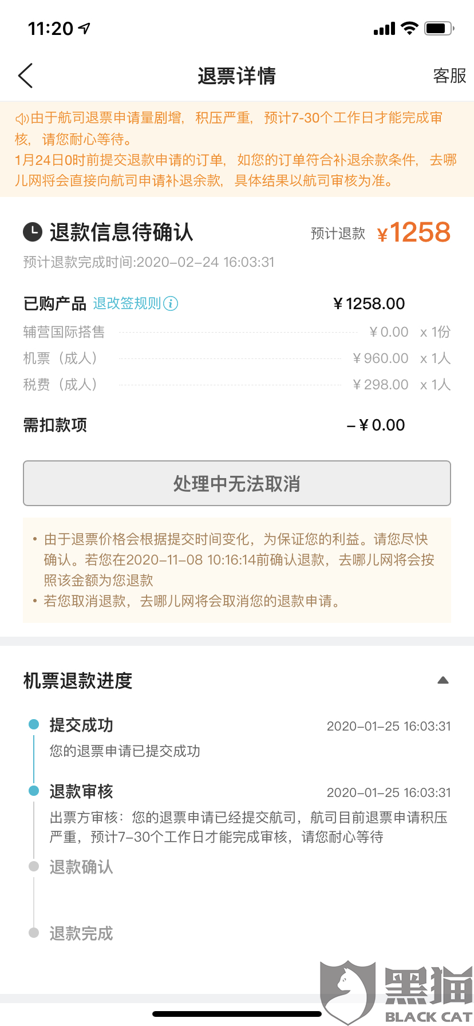Tap the 退款完成 gray step dot
474x1026 pixels.
coord(34,933)
